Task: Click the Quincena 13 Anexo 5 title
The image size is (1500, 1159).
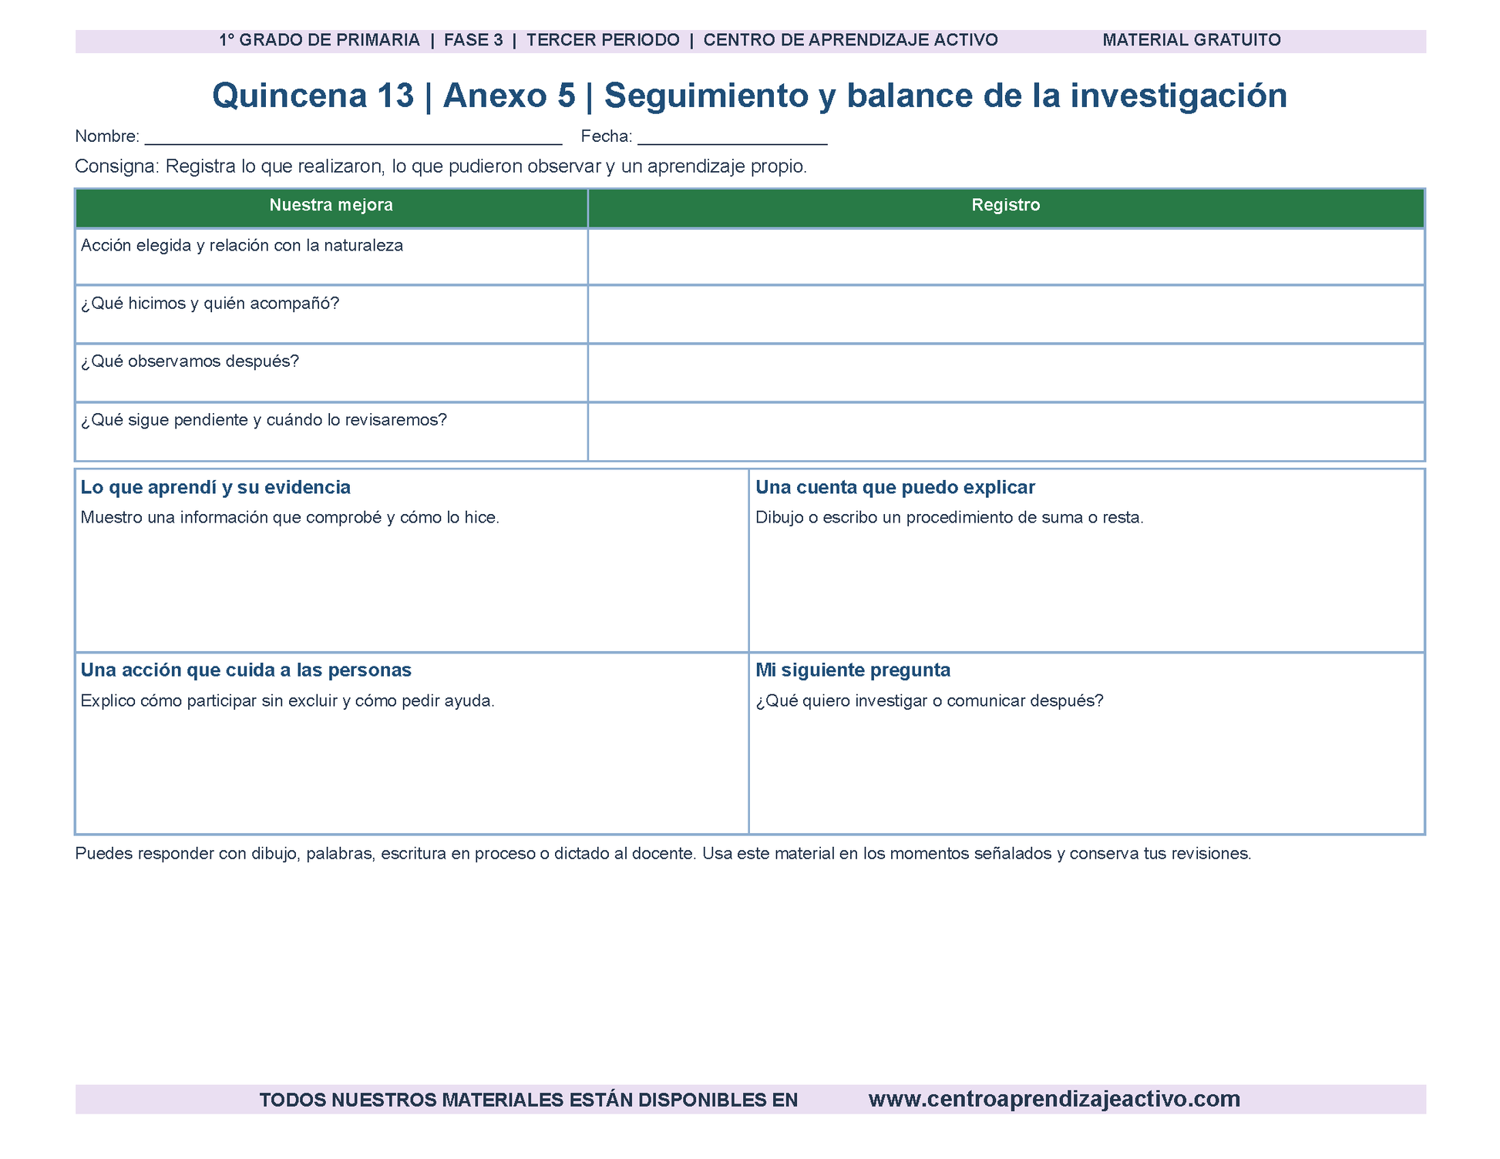Action: pos(749,96)
